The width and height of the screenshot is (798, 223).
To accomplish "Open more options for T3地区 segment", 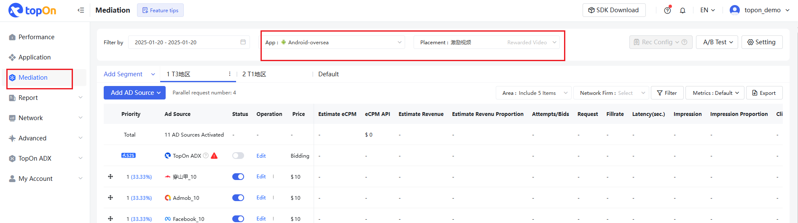I will point(229,74).
